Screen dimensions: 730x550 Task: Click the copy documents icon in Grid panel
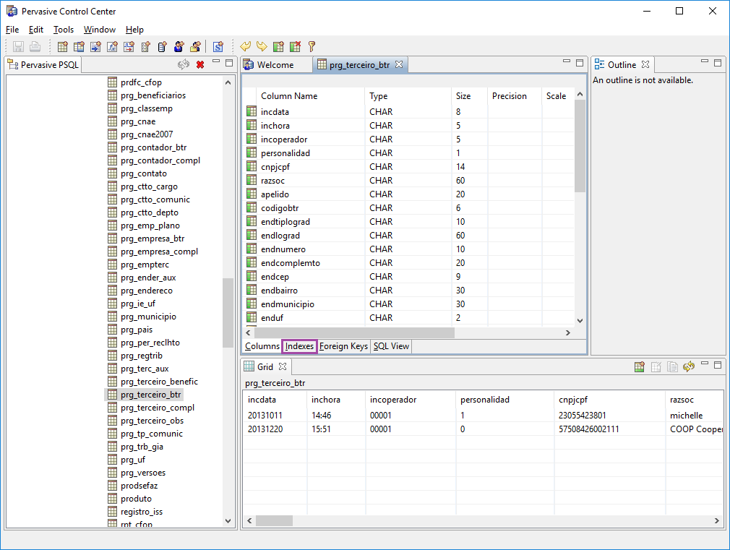pyautogui.click(x=672, y=367)
